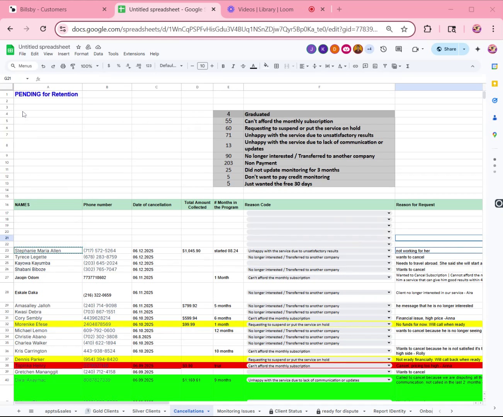
Task: Click the insert chart icon
Action: pos(375,66)
